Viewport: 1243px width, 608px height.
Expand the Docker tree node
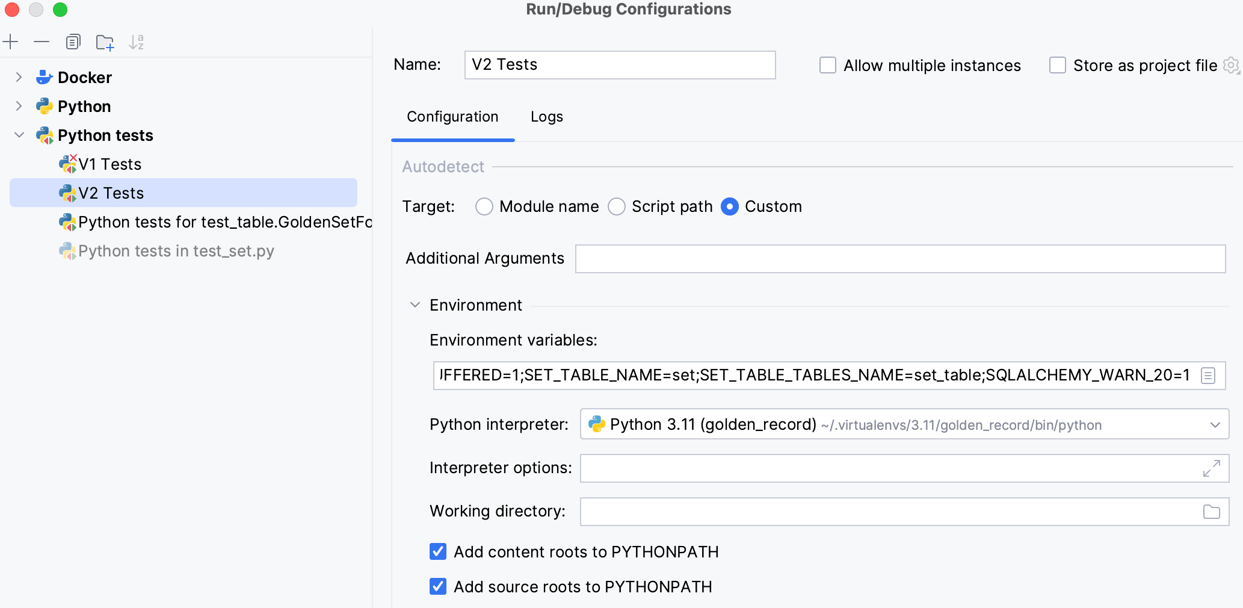(18, 77)
